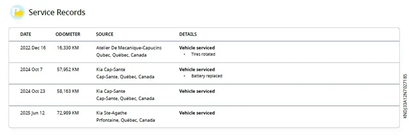Select the 2024 Oct 7 record date
This screenshot has width=409, height=137.
[31, 69]
